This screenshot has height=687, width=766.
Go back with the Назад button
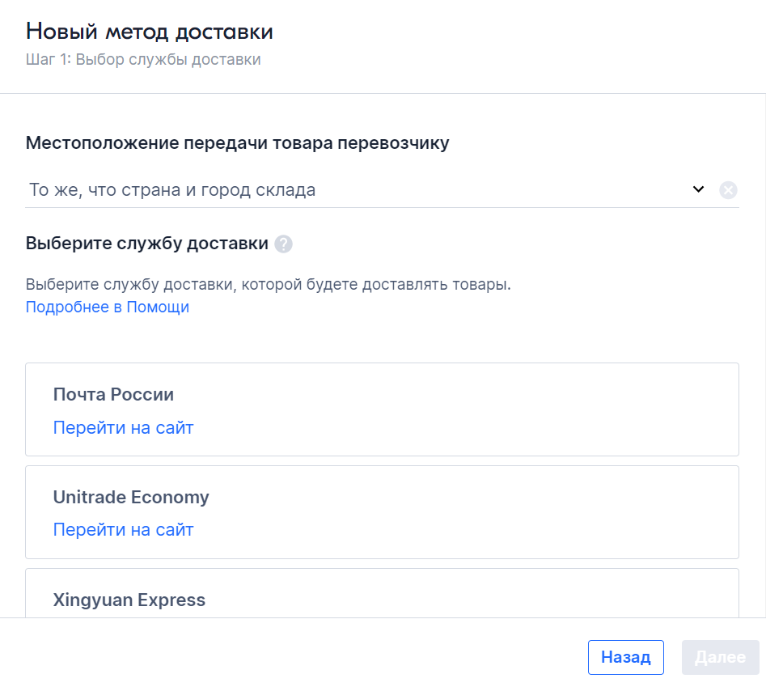coord(626,657)
